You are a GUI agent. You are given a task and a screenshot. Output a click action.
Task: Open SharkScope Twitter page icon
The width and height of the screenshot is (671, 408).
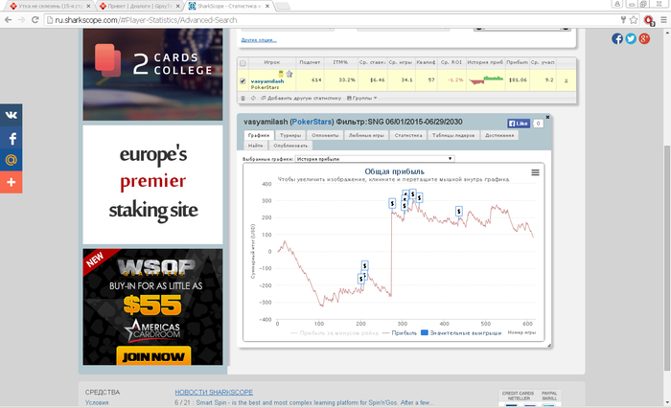pyautogui.click(x=631, y=38)
